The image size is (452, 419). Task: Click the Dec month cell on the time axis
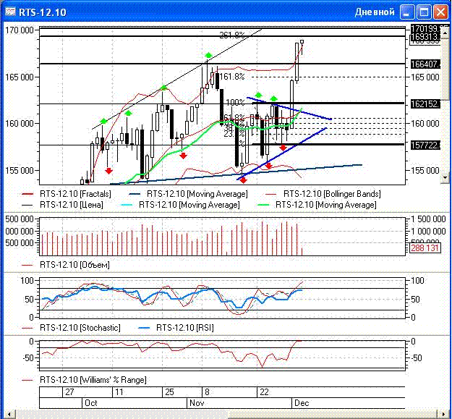coord(349,403)
